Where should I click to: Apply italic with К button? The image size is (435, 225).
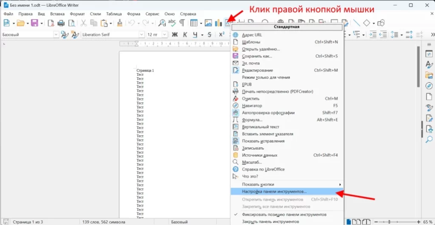pos(185,35)
